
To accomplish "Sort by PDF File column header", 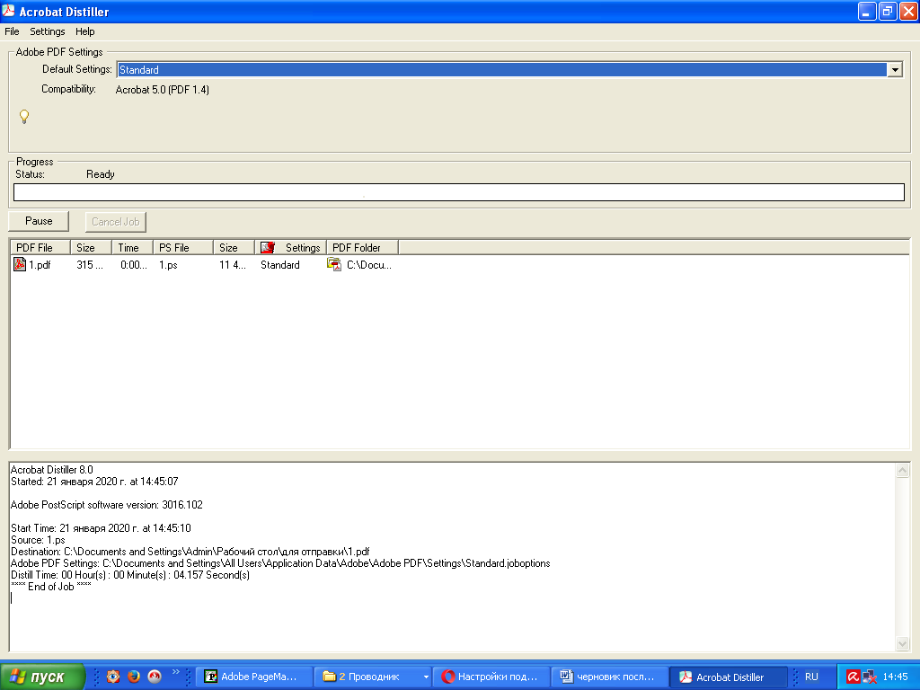I will (40, 248).
